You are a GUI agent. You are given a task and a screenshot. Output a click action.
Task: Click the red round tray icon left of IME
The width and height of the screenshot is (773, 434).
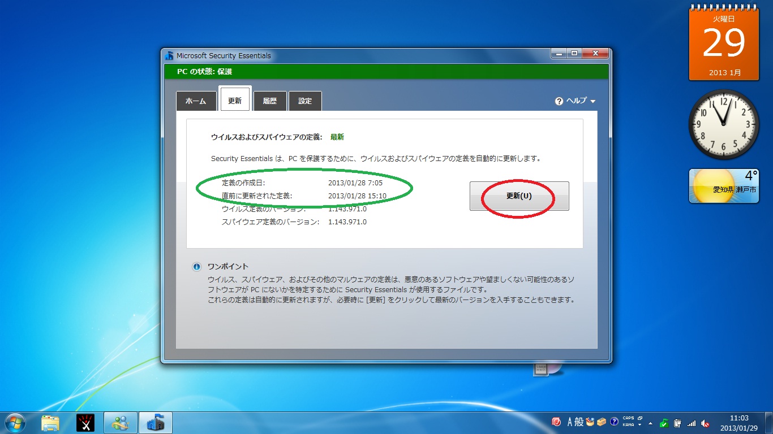(557, 422)
